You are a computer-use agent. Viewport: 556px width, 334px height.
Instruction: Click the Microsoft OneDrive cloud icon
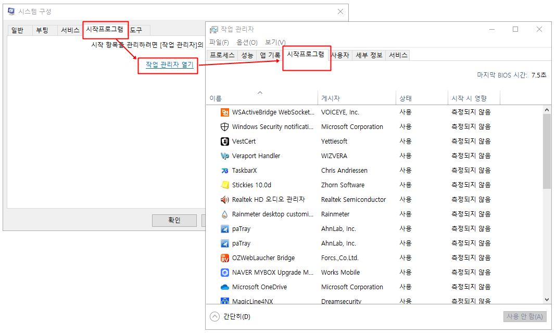click(x=225, y=287)
